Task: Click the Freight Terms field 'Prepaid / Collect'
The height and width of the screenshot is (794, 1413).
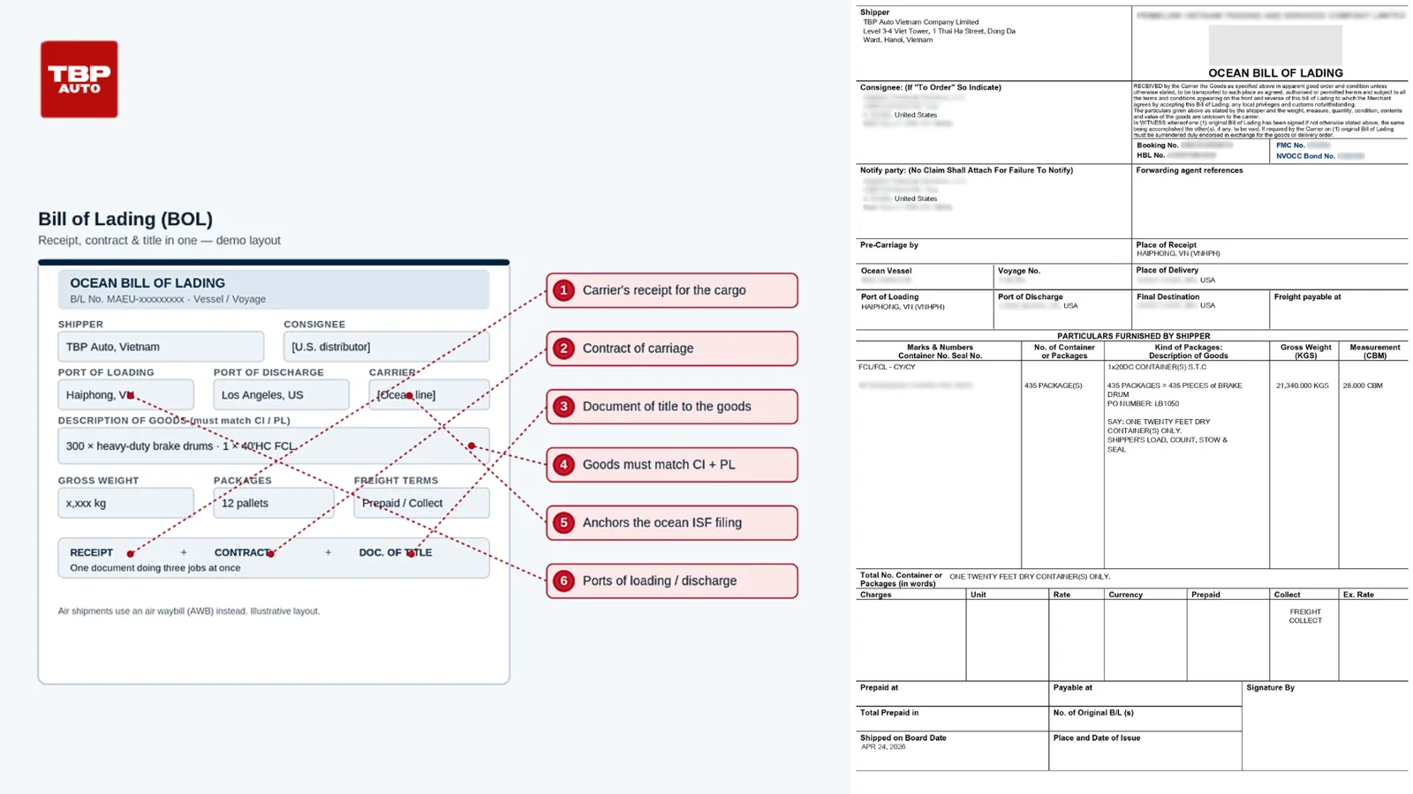Action: tap(421, 503)
